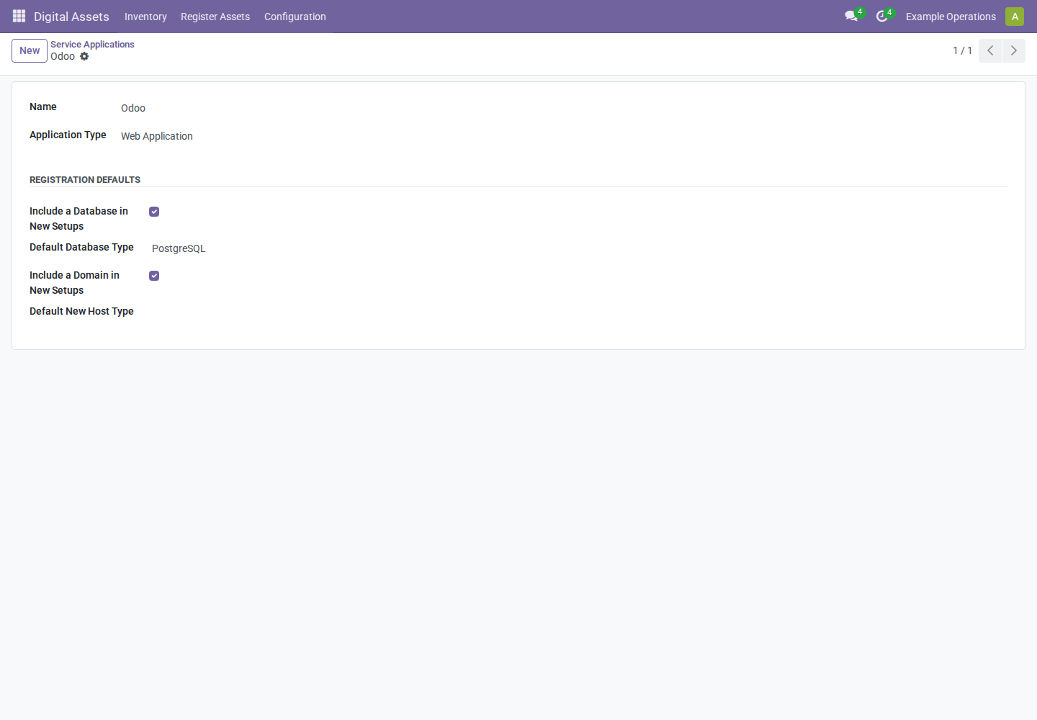Click the Name field label
1037x720 pixels.
(43, 107)
